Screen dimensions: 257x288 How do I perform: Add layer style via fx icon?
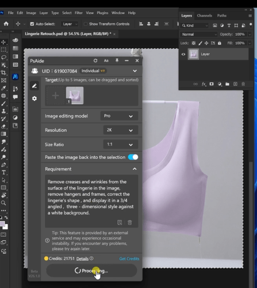click(x=204, y=84)
